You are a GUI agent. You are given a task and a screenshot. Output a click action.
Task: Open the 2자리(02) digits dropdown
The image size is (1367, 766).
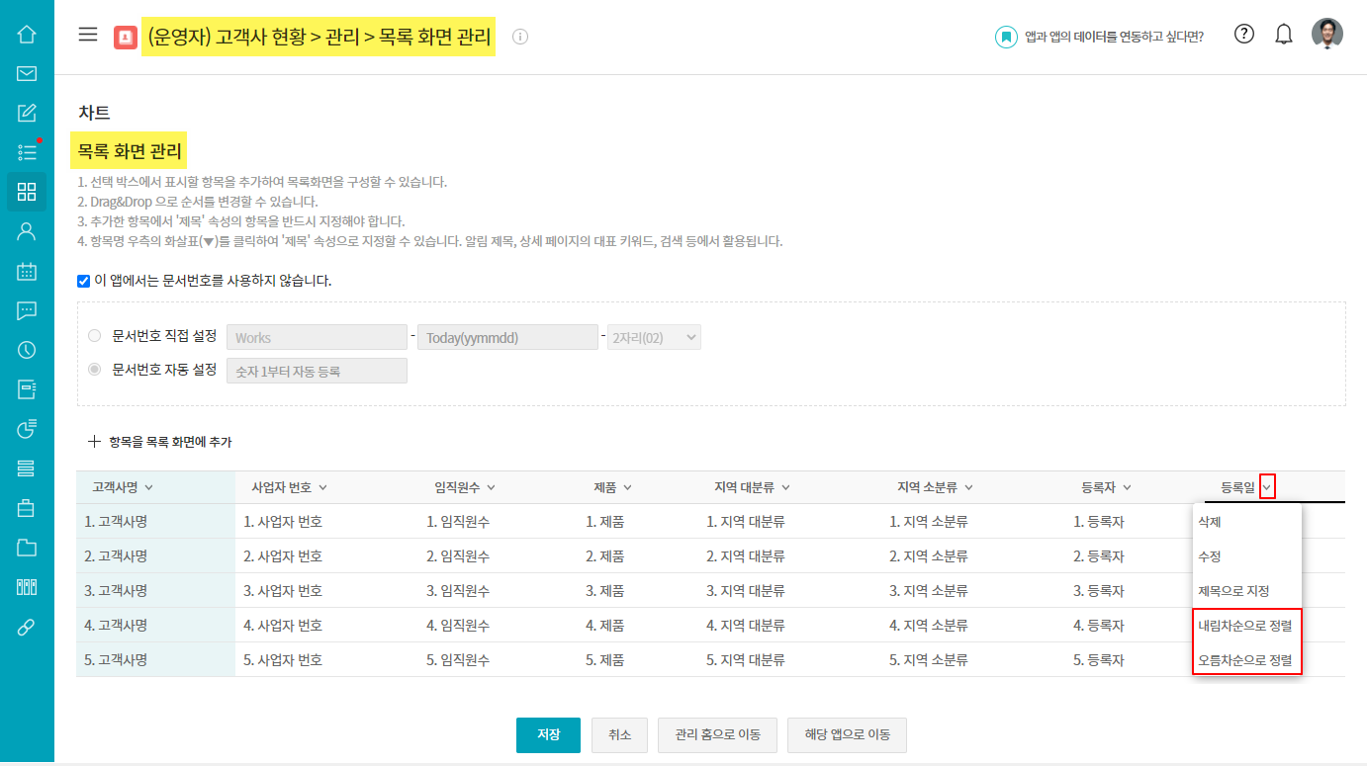(x=654, y=337)
